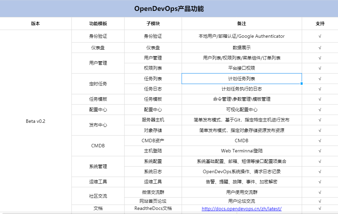Select the 任务日志 submodule cell
The width and height of the screenshot is (338, 214).
tap(153, 89)
